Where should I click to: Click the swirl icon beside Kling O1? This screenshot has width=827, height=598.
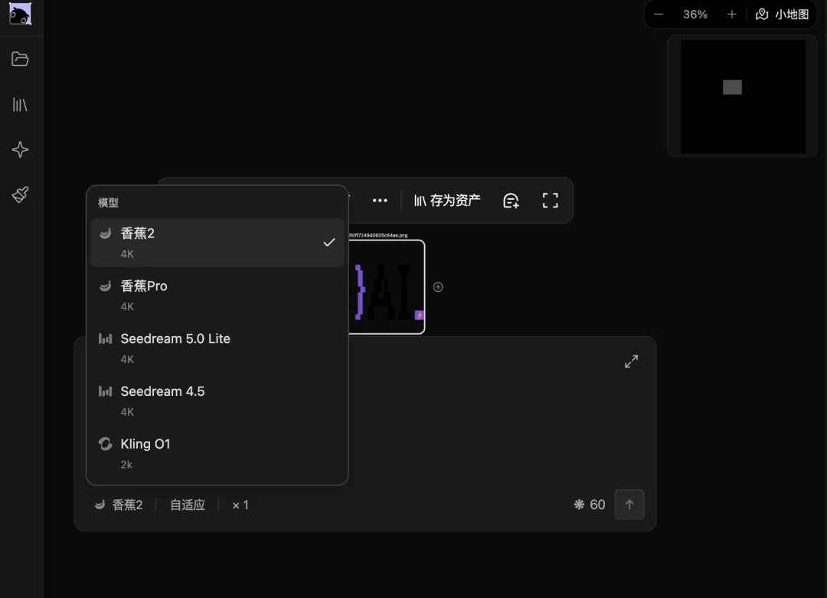pos(106,444)
